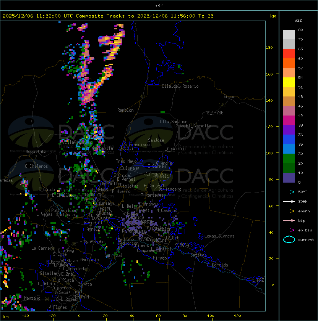The image size is (318, 321).
Task: Pick the bright yellow 51–54 dBZ swatch
Action: (289, 82)
